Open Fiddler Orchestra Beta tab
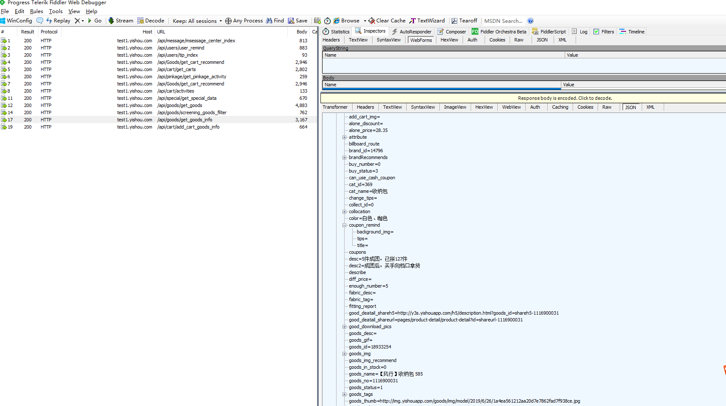726x406 pixels. pos(499,32)
